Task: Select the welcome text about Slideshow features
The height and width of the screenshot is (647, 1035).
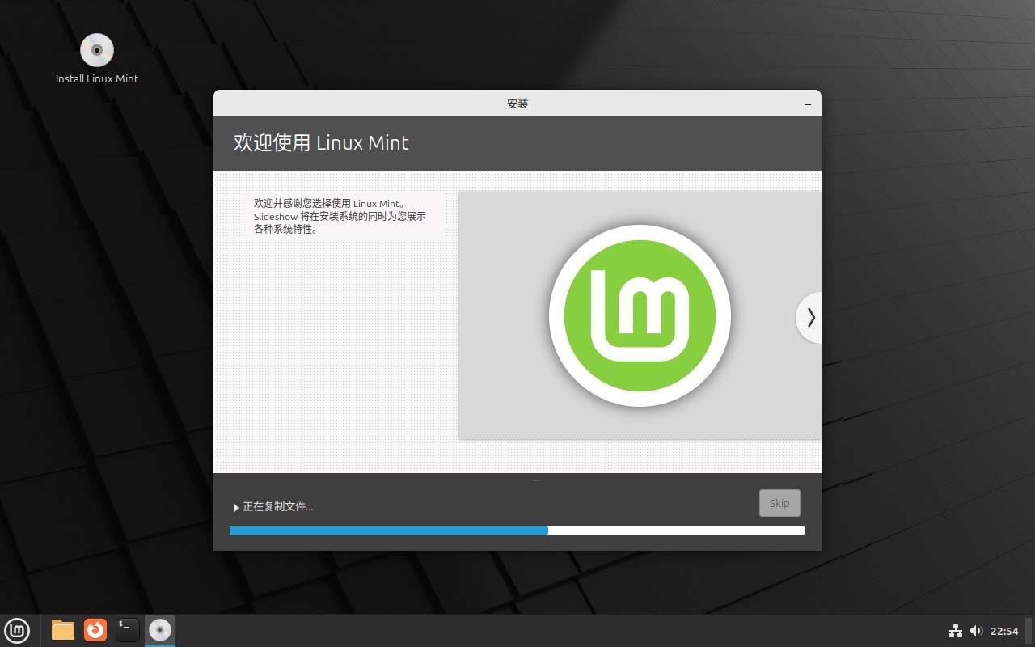Action: (x=340, y=216)
